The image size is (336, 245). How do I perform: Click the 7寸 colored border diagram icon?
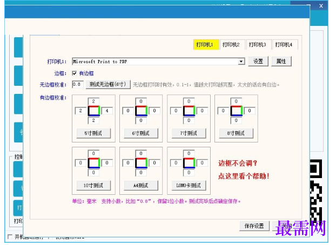189,111
